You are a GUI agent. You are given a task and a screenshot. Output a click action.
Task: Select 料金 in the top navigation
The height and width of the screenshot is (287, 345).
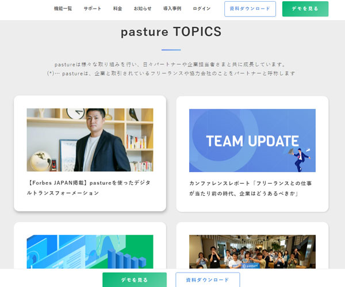tap(117, 9)
